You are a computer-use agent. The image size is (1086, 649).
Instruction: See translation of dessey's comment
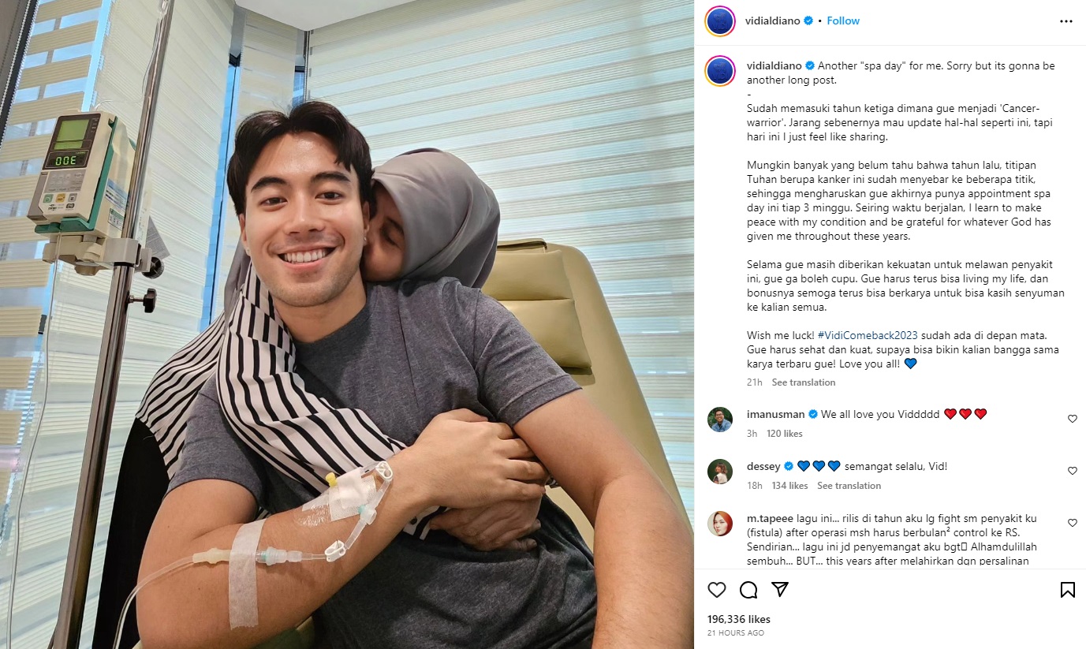(x=849, y=486)
